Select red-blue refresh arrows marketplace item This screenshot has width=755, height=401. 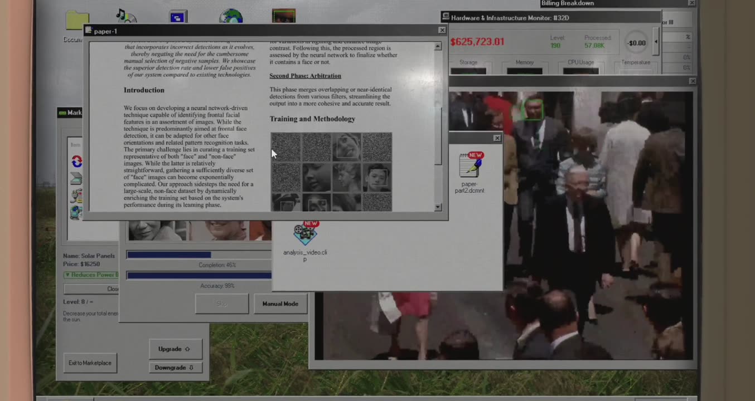[76, 162]
